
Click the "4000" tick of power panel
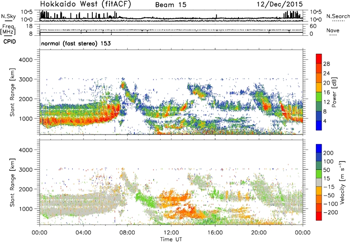point(25,60)
